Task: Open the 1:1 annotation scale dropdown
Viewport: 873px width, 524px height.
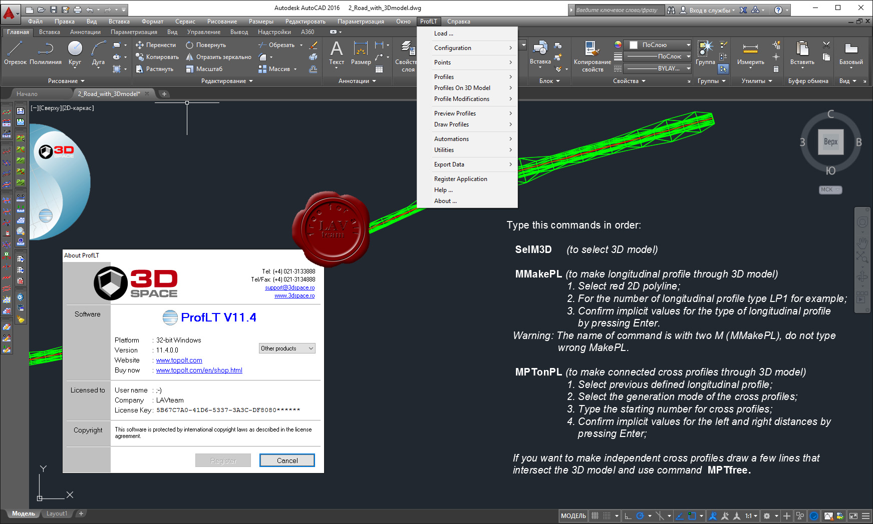Action: click(x=751, y=516)
